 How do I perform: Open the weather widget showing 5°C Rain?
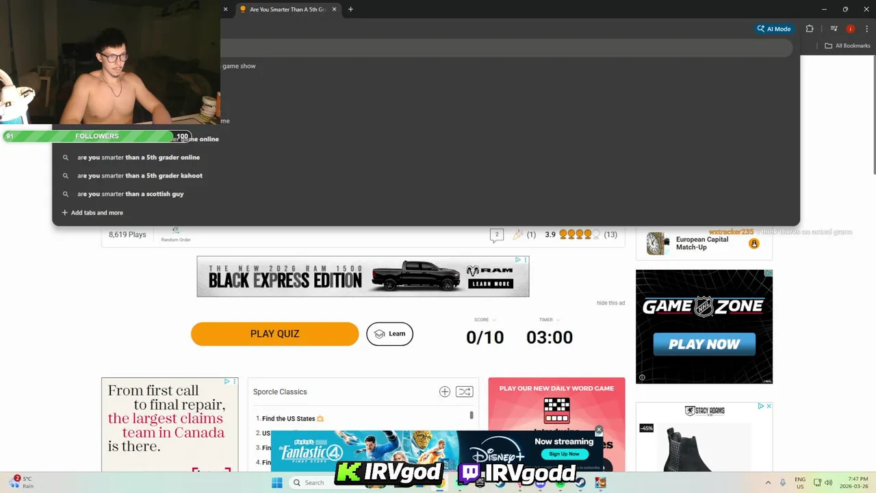coord(21,482)
